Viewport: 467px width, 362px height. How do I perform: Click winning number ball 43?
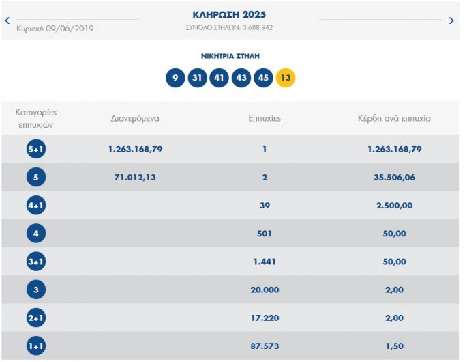click(x=241, y=78)
